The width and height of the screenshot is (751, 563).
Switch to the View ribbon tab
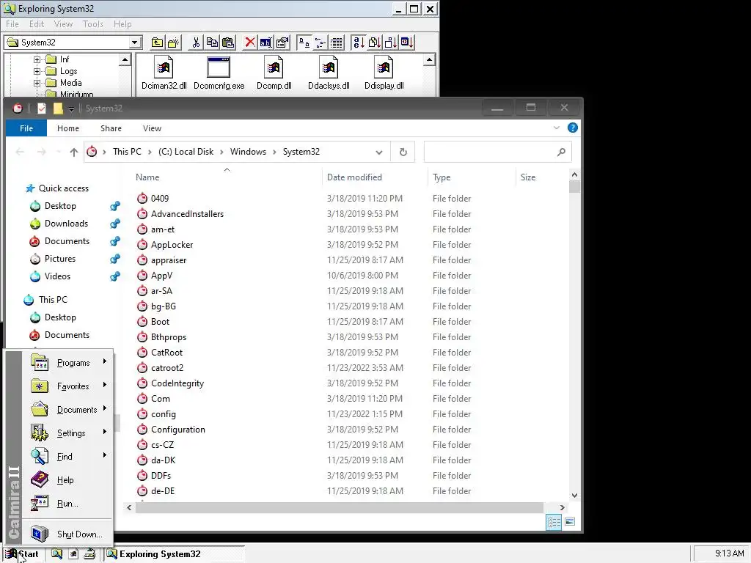tap(152, 128)
